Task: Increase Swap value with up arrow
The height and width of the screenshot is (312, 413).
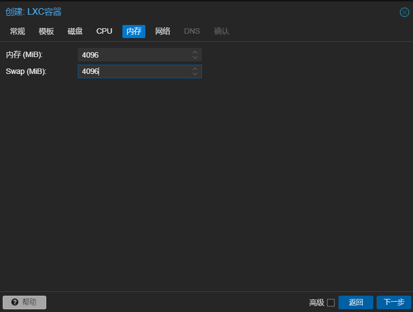Action: coord(195,68)
